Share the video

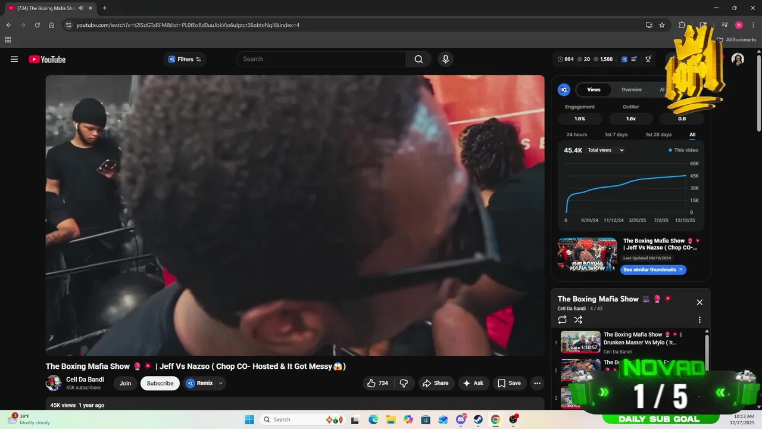tap(436, 383)
